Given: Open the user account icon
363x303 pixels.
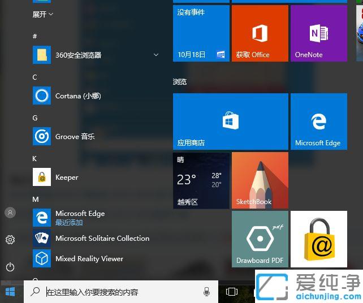Looking at the screenshot, I should 10,213.
